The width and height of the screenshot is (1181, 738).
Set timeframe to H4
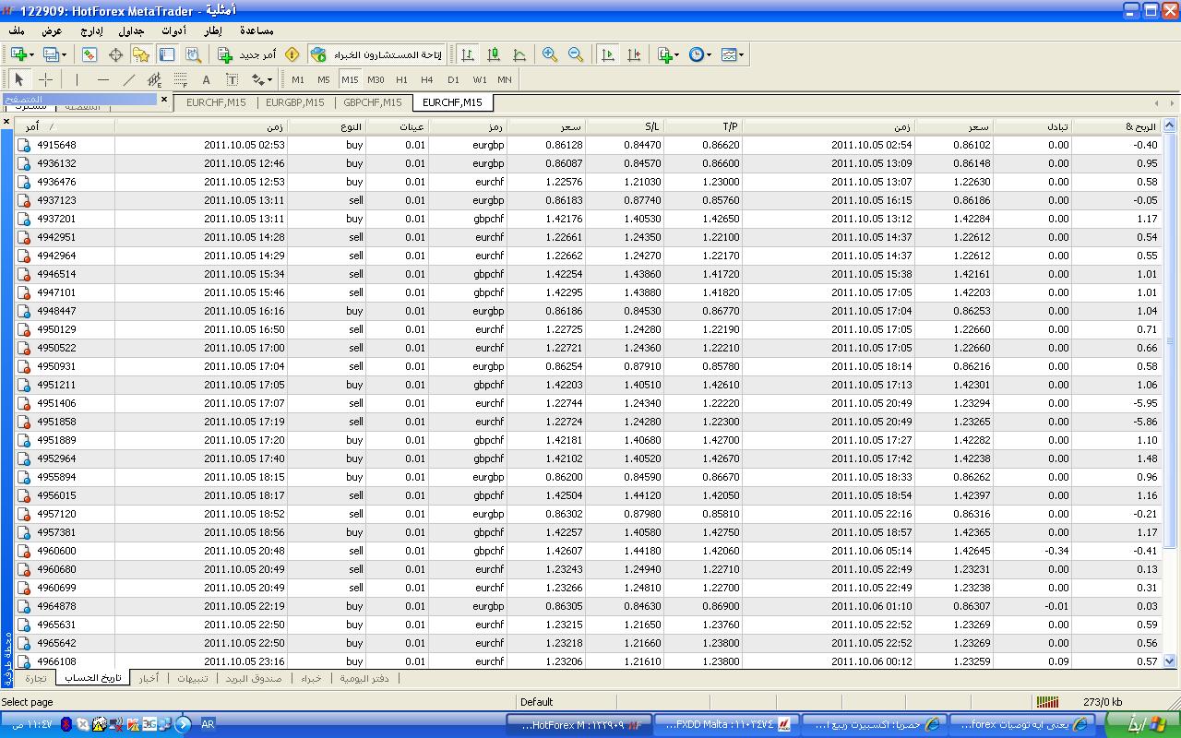[x=427, y=79]
